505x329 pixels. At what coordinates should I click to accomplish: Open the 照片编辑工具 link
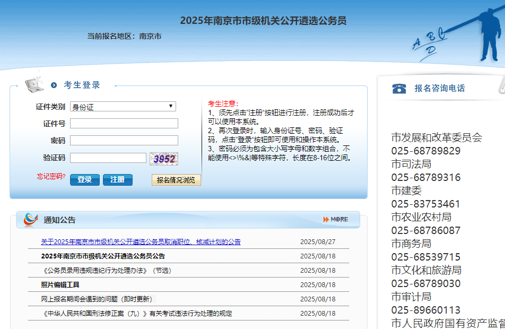click(60, 285)
